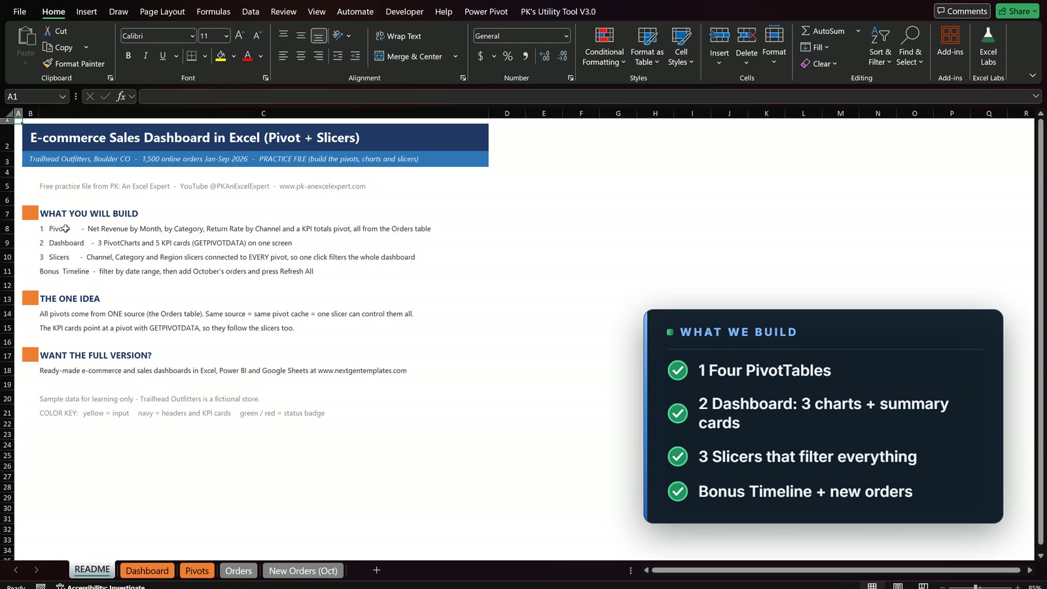Image resolution: width=1047 pixels, height=589 pixels.
Task: Click the Excel Labs flask icon
Action: [x=988, y=35]
